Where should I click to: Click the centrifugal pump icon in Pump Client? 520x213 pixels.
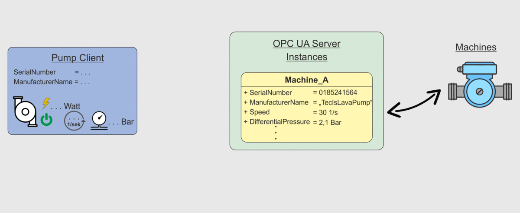tap(25, 111)
